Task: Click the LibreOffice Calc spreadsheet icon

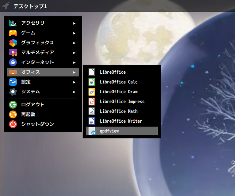Action: 92,82
